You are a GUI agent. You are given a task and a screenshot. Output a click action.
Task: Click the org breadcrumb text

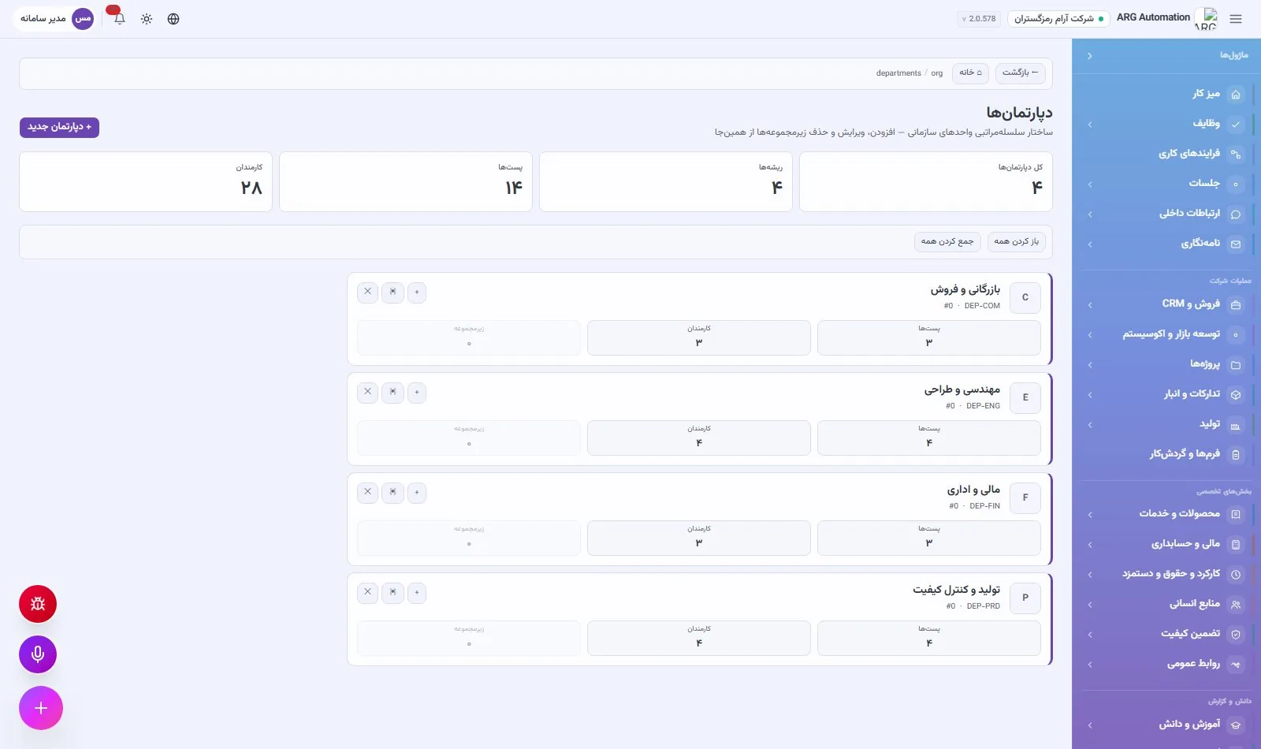tap(936, 73)
